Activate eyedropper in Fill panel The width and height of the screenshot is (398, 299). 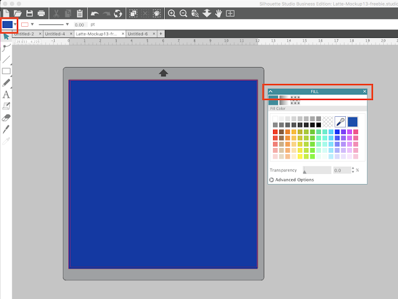pyautogui.click(x=340, y=122)
